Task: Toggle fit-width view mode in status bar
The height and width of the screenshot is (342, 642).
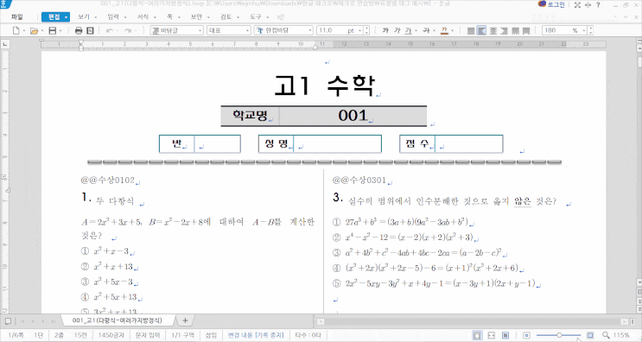Action: pyautogui.click(x=492, y=335)
